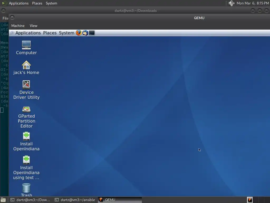The height and width of the screenshot is (203, 270).
Task: Open the host Applications menu
Action: 19,3
